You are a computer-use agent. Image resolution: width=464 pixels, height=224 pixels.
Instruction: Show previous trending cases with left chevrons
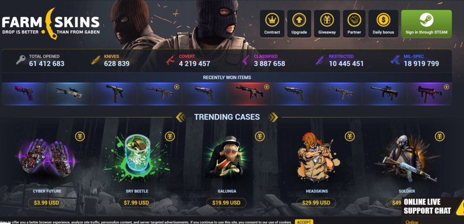pyautogui.click(x=180, y=117)
